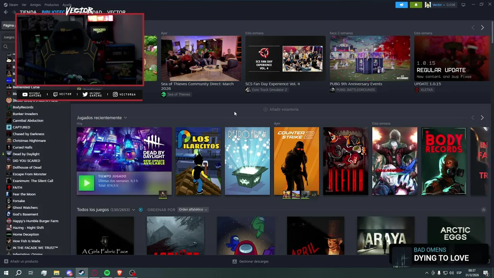This screenshot has height=278, width=494.
Task: Click the KLETKA small red icon
Action: (x=417, y=90)
